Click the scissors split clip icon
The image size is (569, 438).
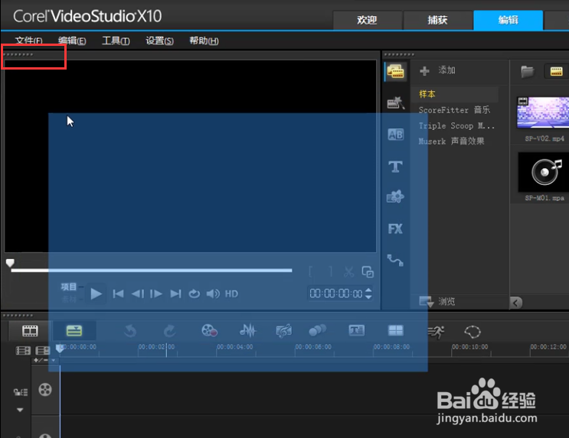pos(348,271)
